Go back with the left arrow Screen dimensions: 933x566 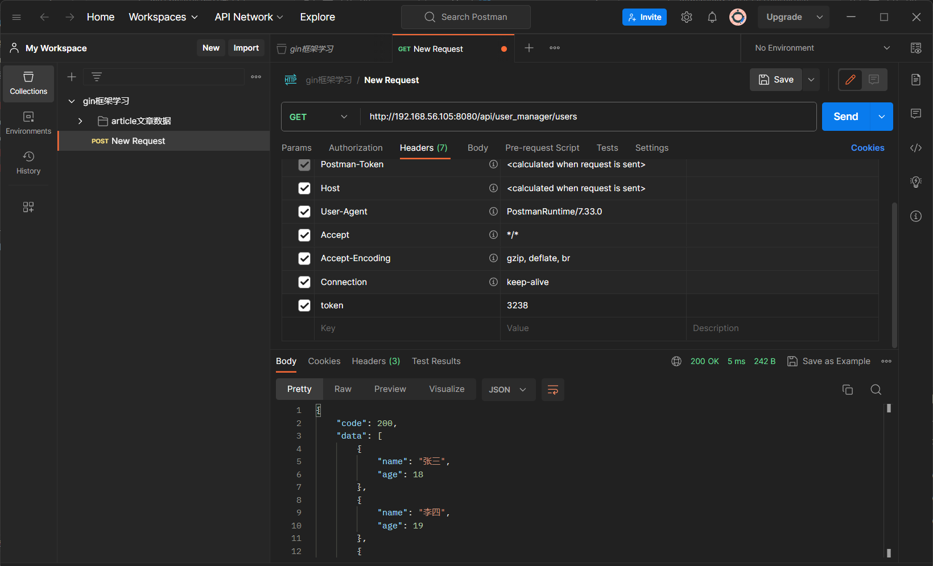pyautogui.click(x=44, y=17)
